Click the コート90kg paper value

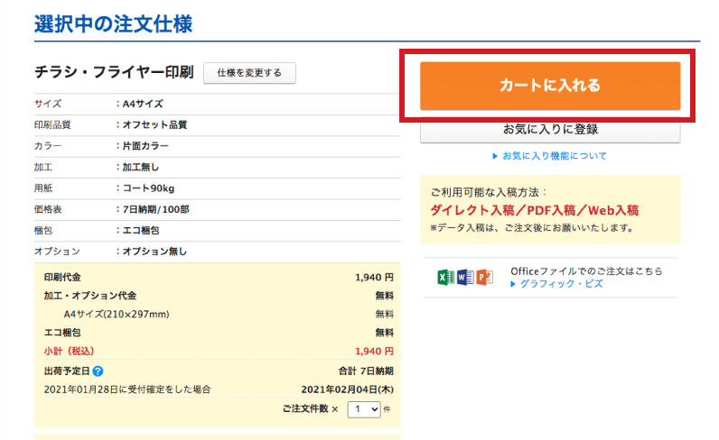point(148,188)
